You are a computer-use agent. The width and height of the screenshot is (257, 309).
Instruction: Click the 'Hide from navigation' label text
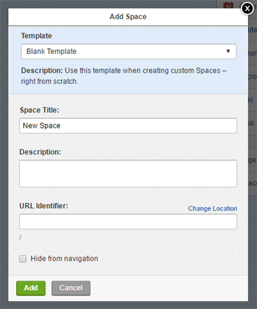pos(64,259)
